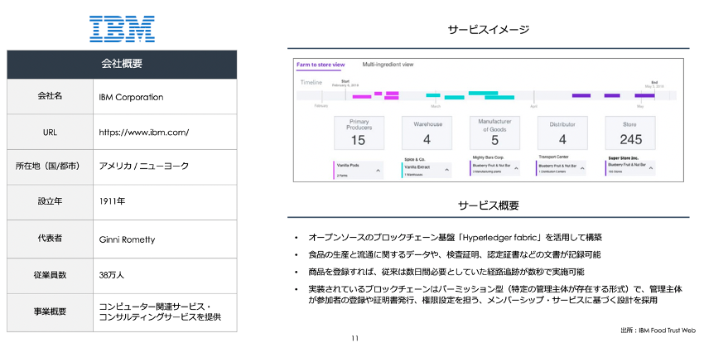
Task: Click the 設立年 row label
Action: (50, 201)
